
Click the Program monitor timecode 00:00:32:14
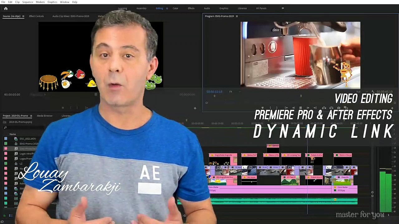(x=214, y=92)
